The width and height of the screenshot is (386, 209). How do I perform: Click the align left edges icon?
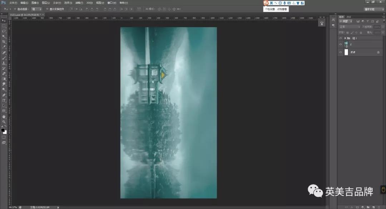[87, 9]
